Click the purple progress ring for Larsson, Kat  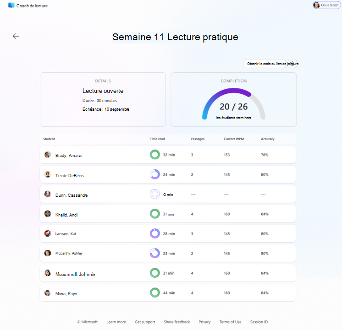[155, 233]
